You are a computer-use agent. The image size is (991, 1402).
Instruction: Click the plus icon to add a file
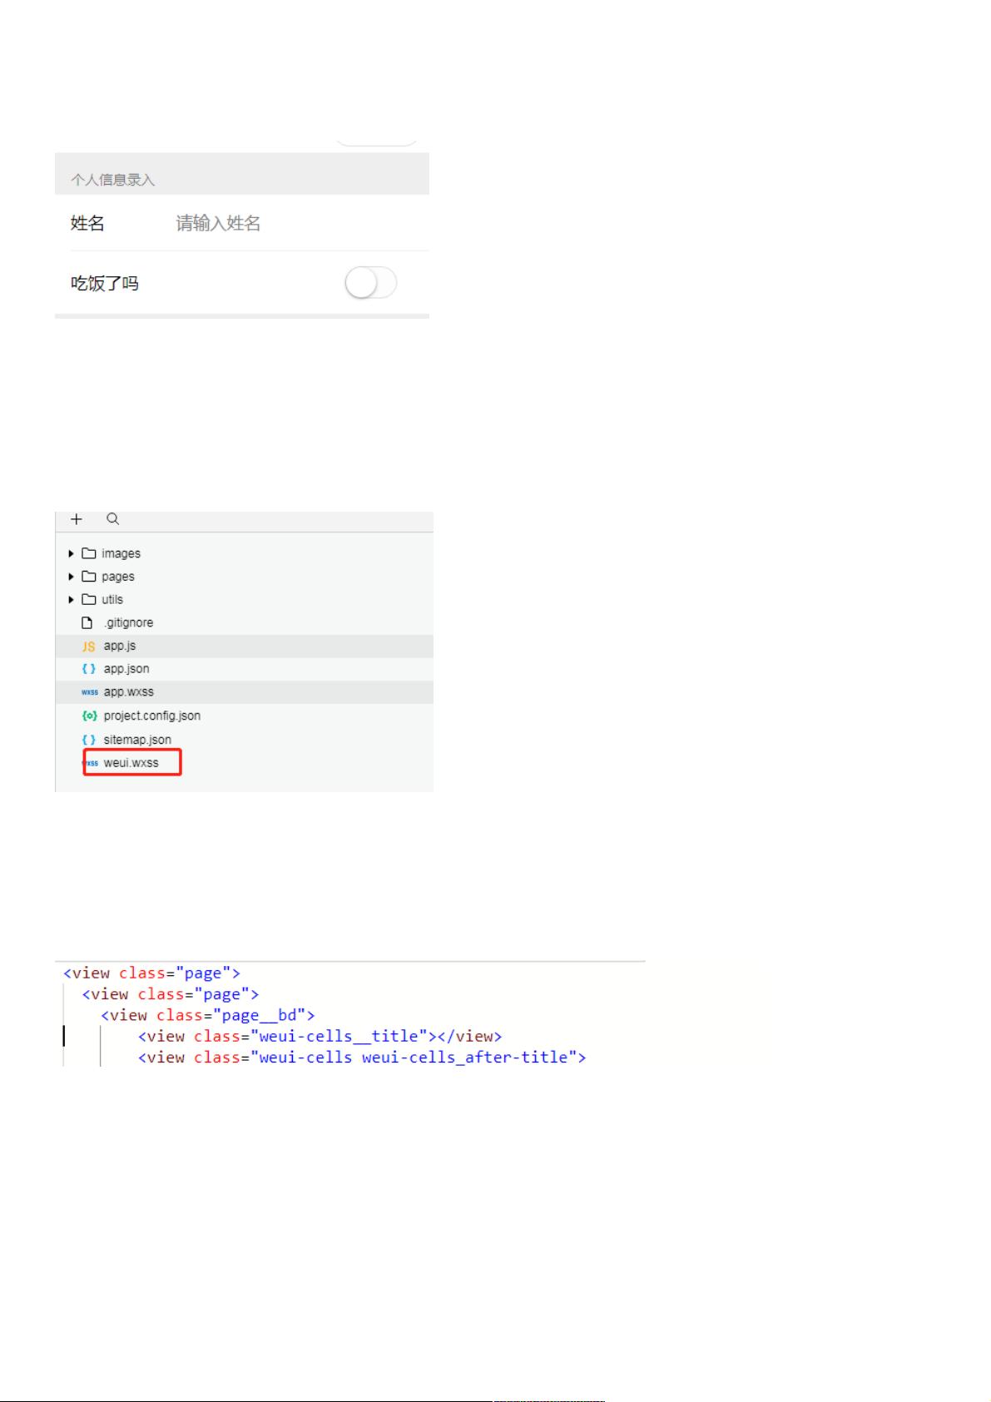[77, 519]
